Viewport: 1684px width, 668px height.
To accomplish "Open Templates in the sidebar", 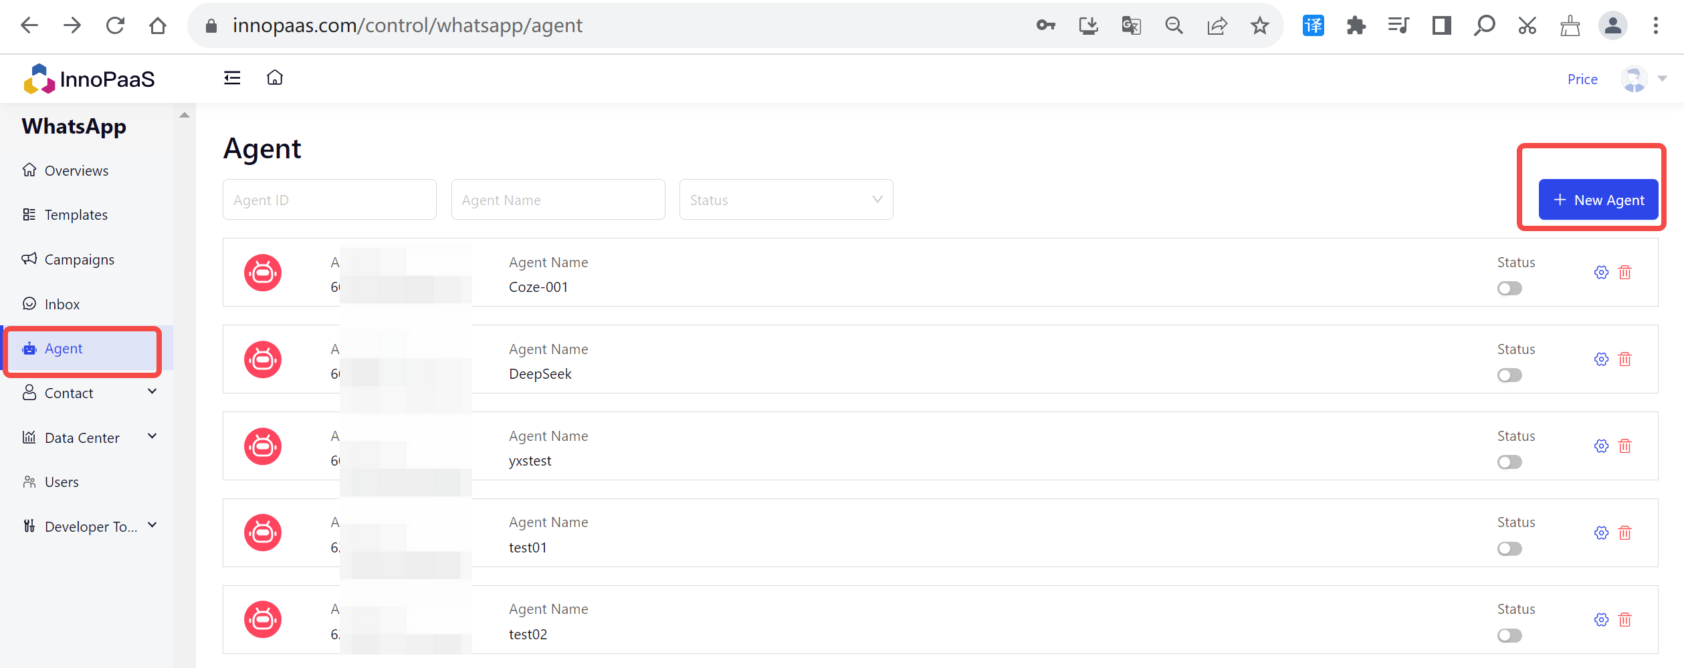I will [76, 215].
